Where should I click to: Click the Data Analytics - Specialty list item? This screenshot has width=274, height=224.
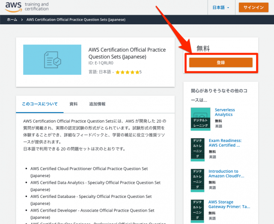[95, 186]
